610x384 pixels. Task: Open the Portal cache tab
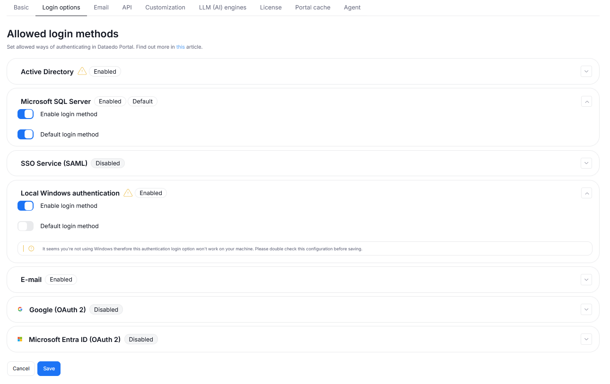312,7
